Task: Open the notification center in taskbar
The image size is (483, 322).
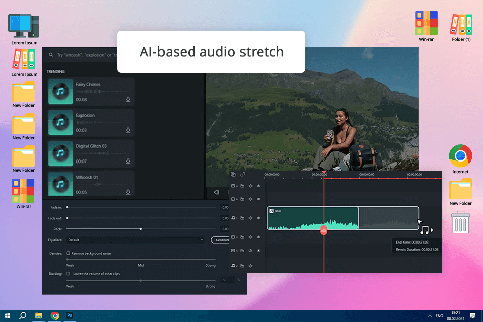Action: [473, 315]
